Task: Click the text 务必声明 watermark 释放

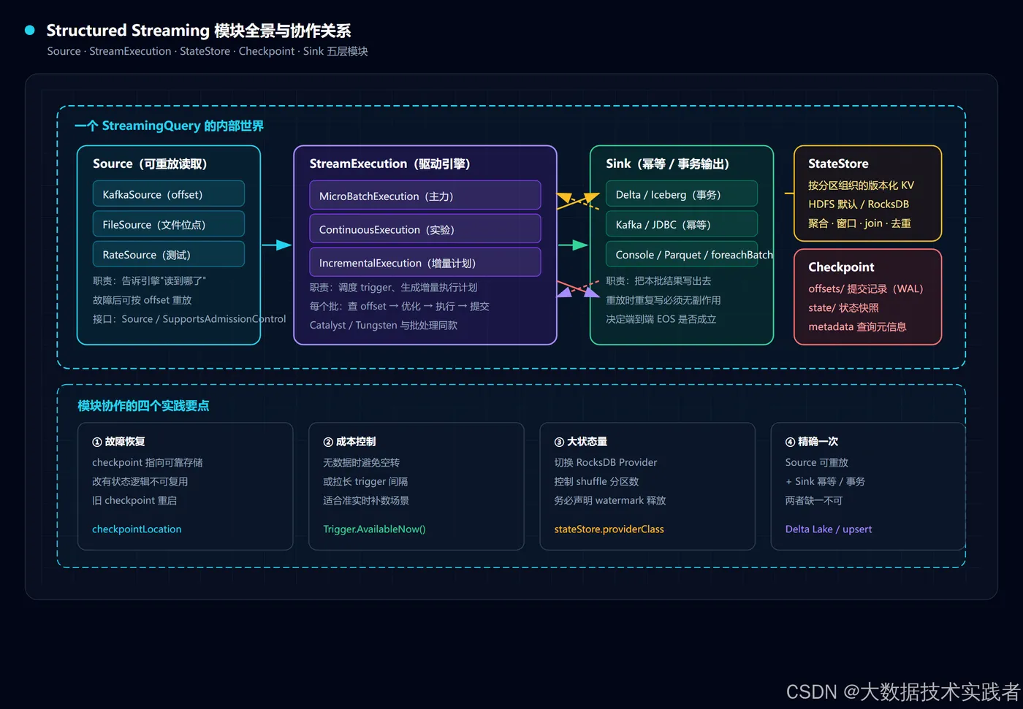Action: click(x=610, y=500)
